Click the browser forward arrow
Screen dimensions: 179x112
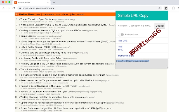[x=9, y=8]
